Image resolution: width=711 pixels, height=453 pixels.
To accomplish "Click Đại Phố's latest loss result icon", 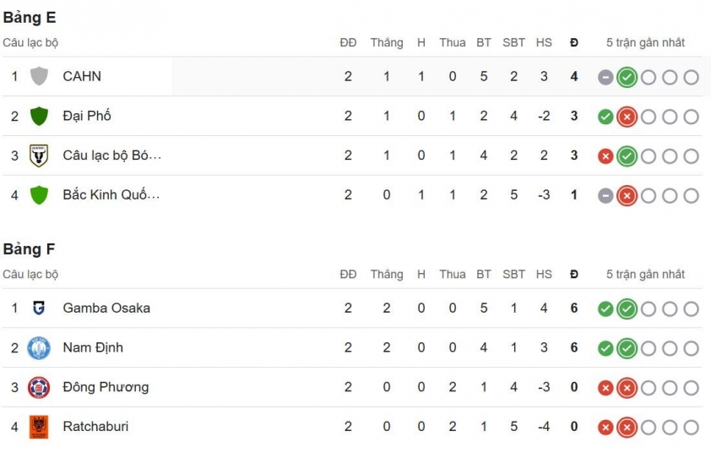I will (627, 117).
